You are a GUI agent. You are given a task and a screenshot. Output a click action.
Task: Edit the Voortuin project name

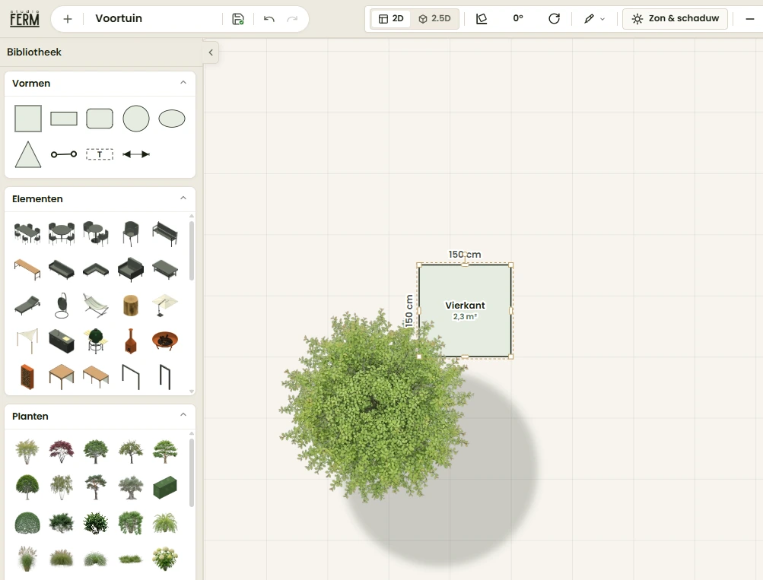[119, 18]
